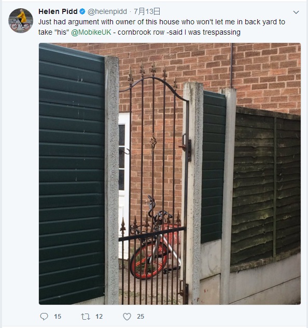Open the @helenpidd handle link
The image size is (308, 328).
[x=107, y=11]
